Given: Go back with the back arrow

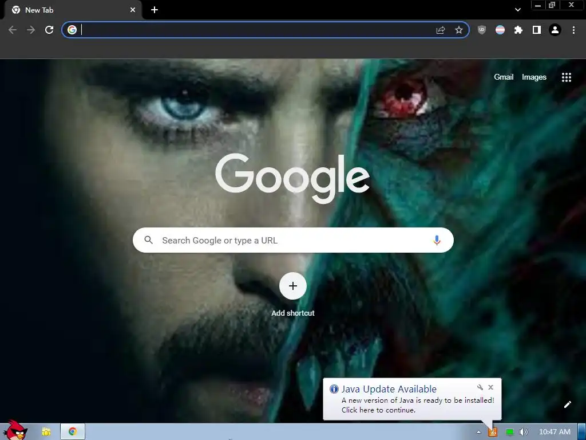Looking at the screenshot, I should 13,30.
